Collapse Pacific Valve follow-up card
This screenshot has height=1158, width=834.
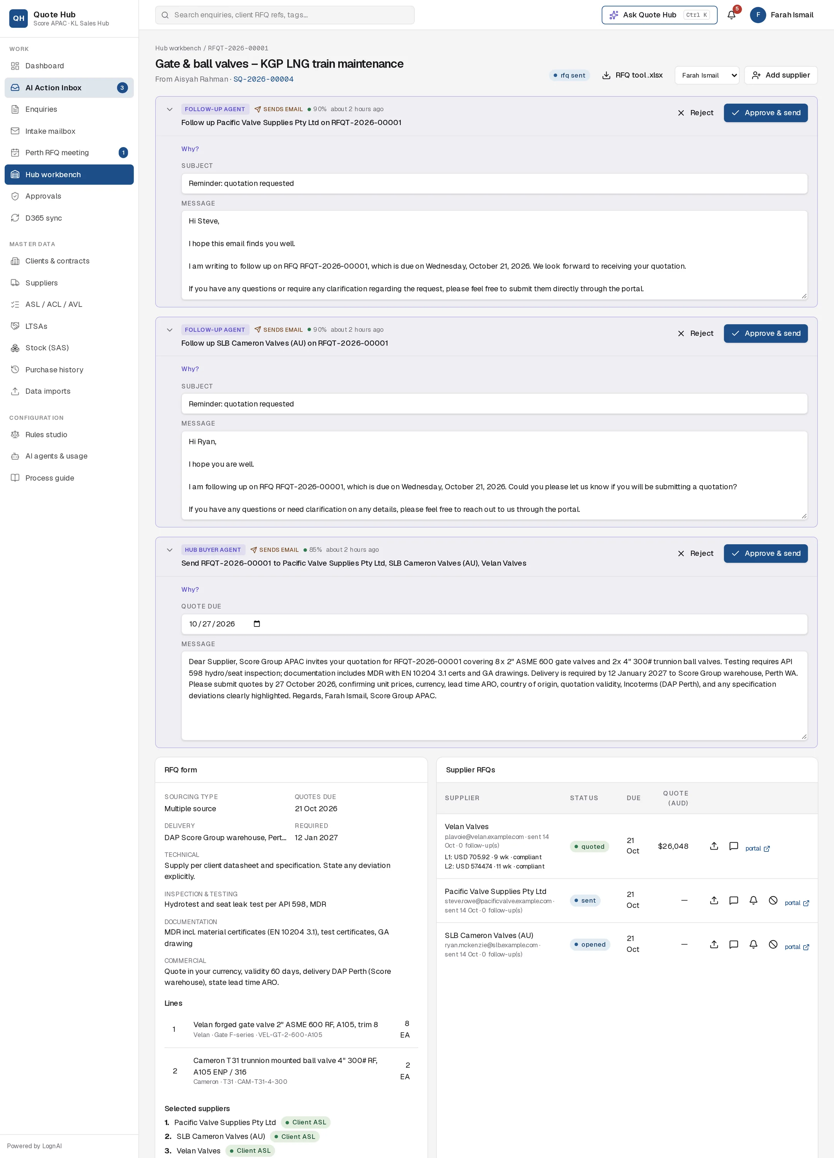[x=170, y=109]
